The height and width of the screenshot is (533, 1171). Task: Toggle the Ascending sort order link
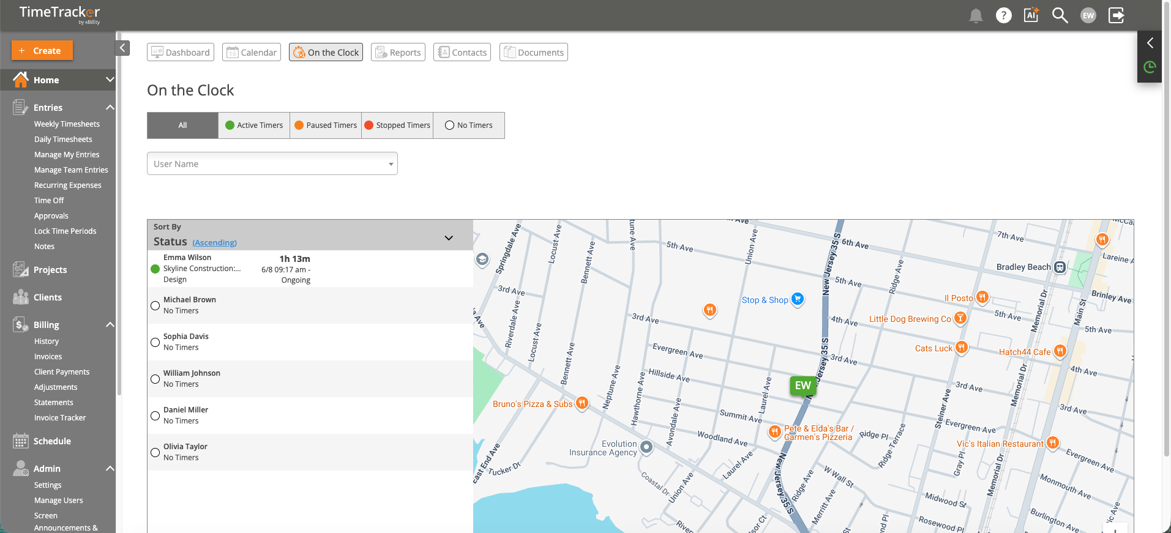[214, 242]
